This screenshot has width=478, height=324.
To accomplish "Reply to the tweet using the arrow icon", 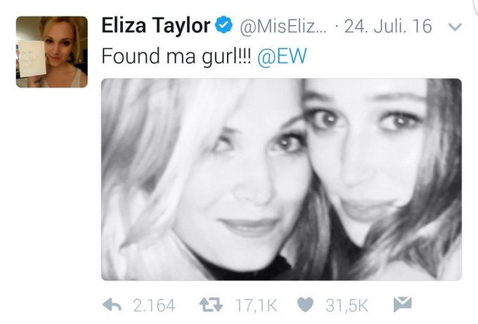I will pyautogui.click(x=112, y=305).
